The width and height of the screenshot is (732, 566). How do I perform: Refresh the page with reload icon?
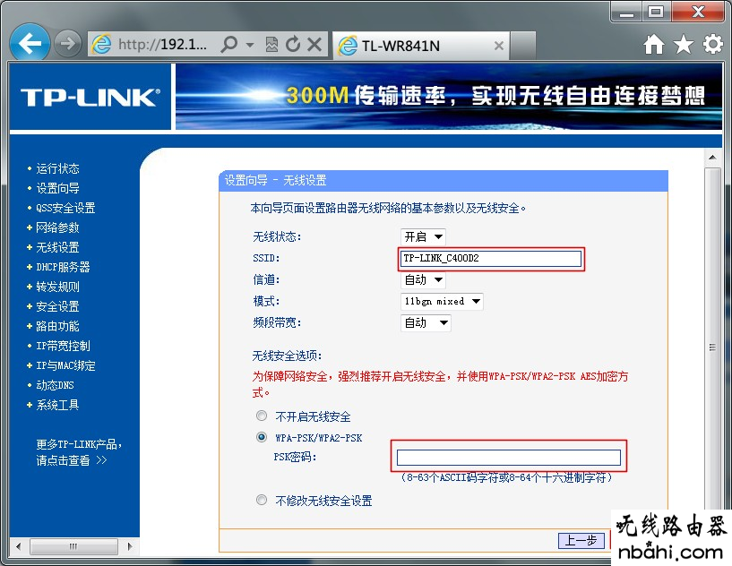point(293,45)
